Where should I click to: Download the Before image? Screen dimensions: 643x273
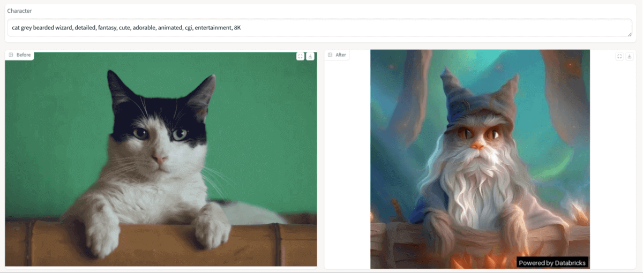310,56
